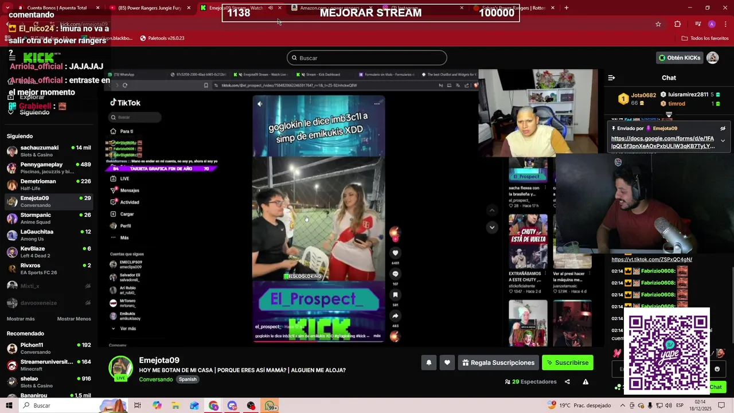Open the vt.tiktok.com link in chat

651,259
